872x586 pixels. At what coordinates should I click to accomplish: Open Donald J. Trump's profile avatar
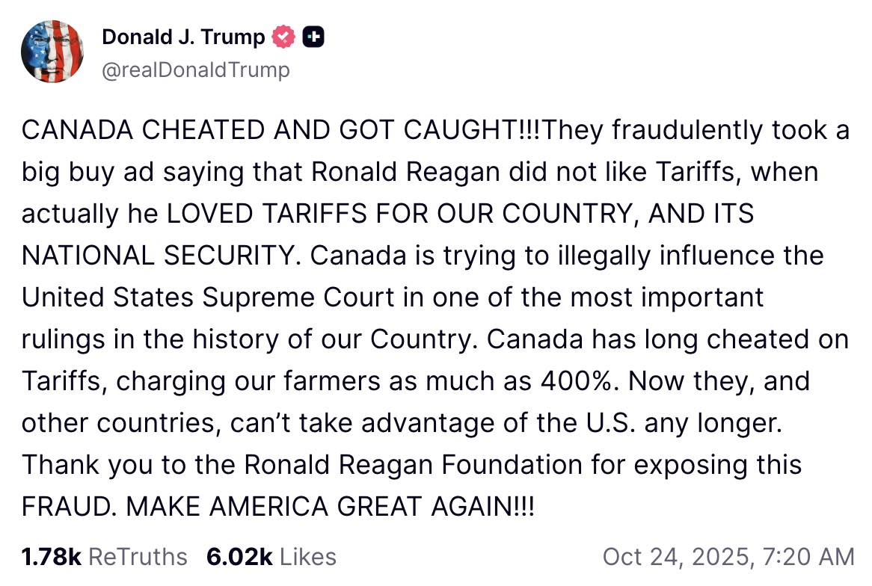click(x=52, y=52)
